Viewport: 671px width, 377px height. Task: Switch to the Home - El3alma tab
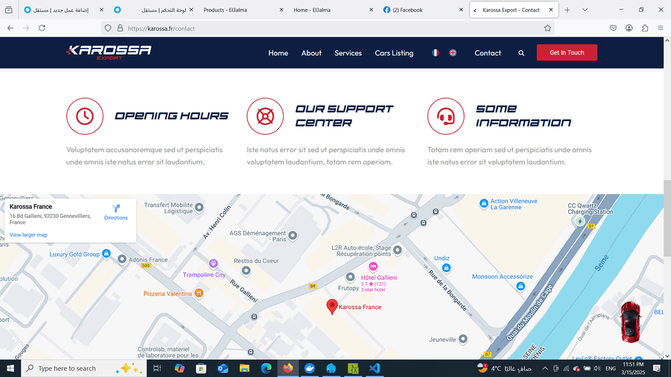tap(332, 10)
